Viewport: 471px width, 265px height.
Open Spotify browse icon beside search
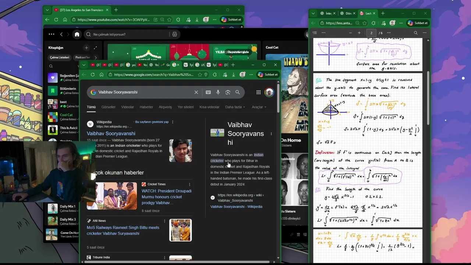[175, 34]
